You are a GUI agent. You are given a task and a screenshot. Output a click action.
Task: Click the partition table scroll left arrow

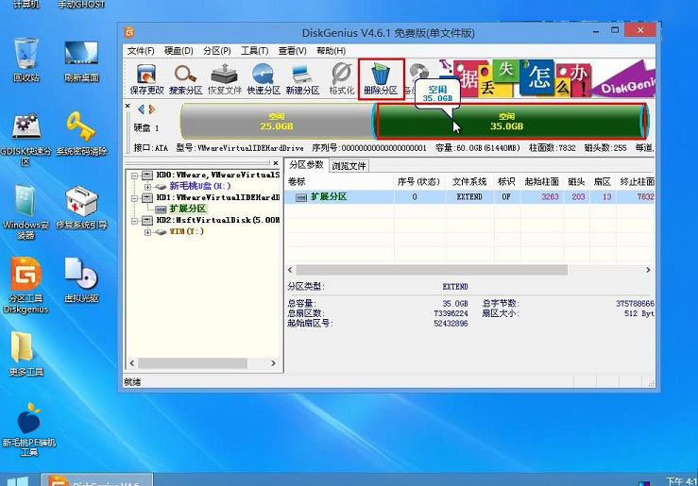290,270
